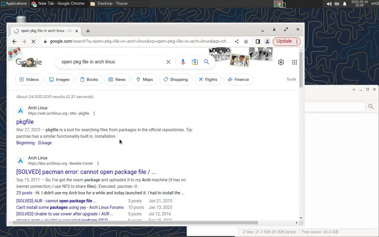Click the Chrome address bar URL

[x=140, y=41]
